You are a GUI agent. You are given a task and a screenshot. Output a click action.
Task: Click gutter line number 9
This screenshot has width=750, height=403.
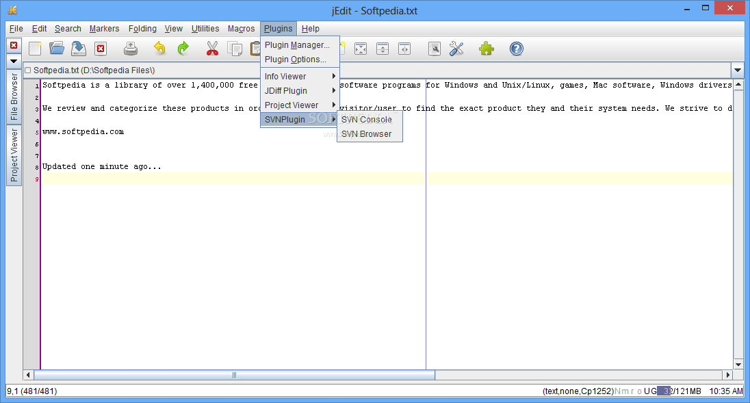(x=37, y=179)
